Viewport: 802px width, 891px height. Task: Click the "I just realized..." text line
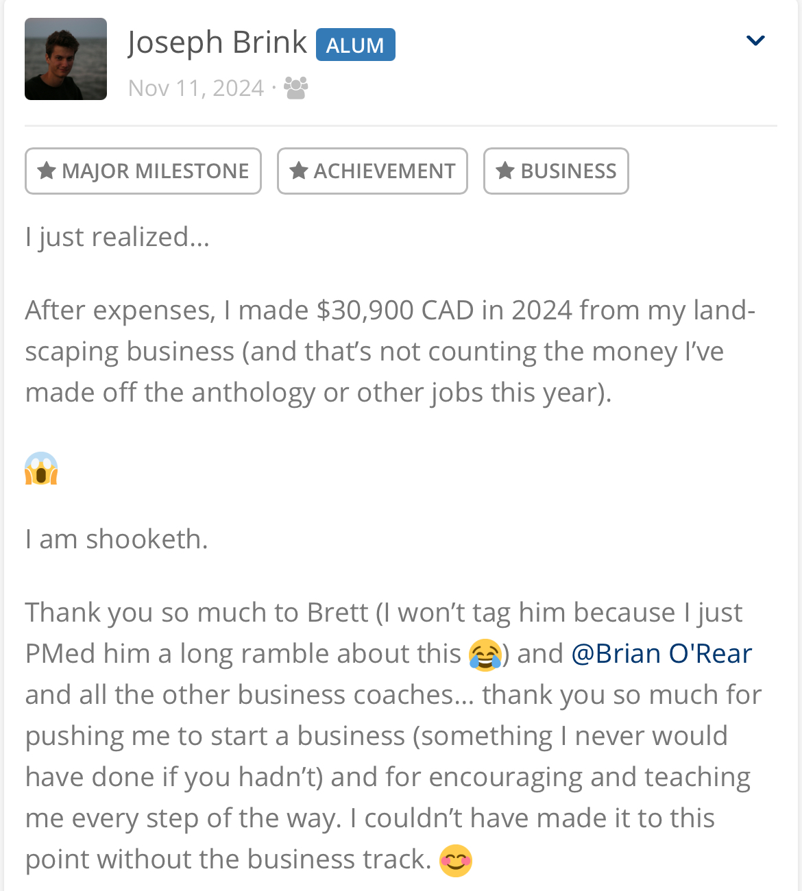117,237
